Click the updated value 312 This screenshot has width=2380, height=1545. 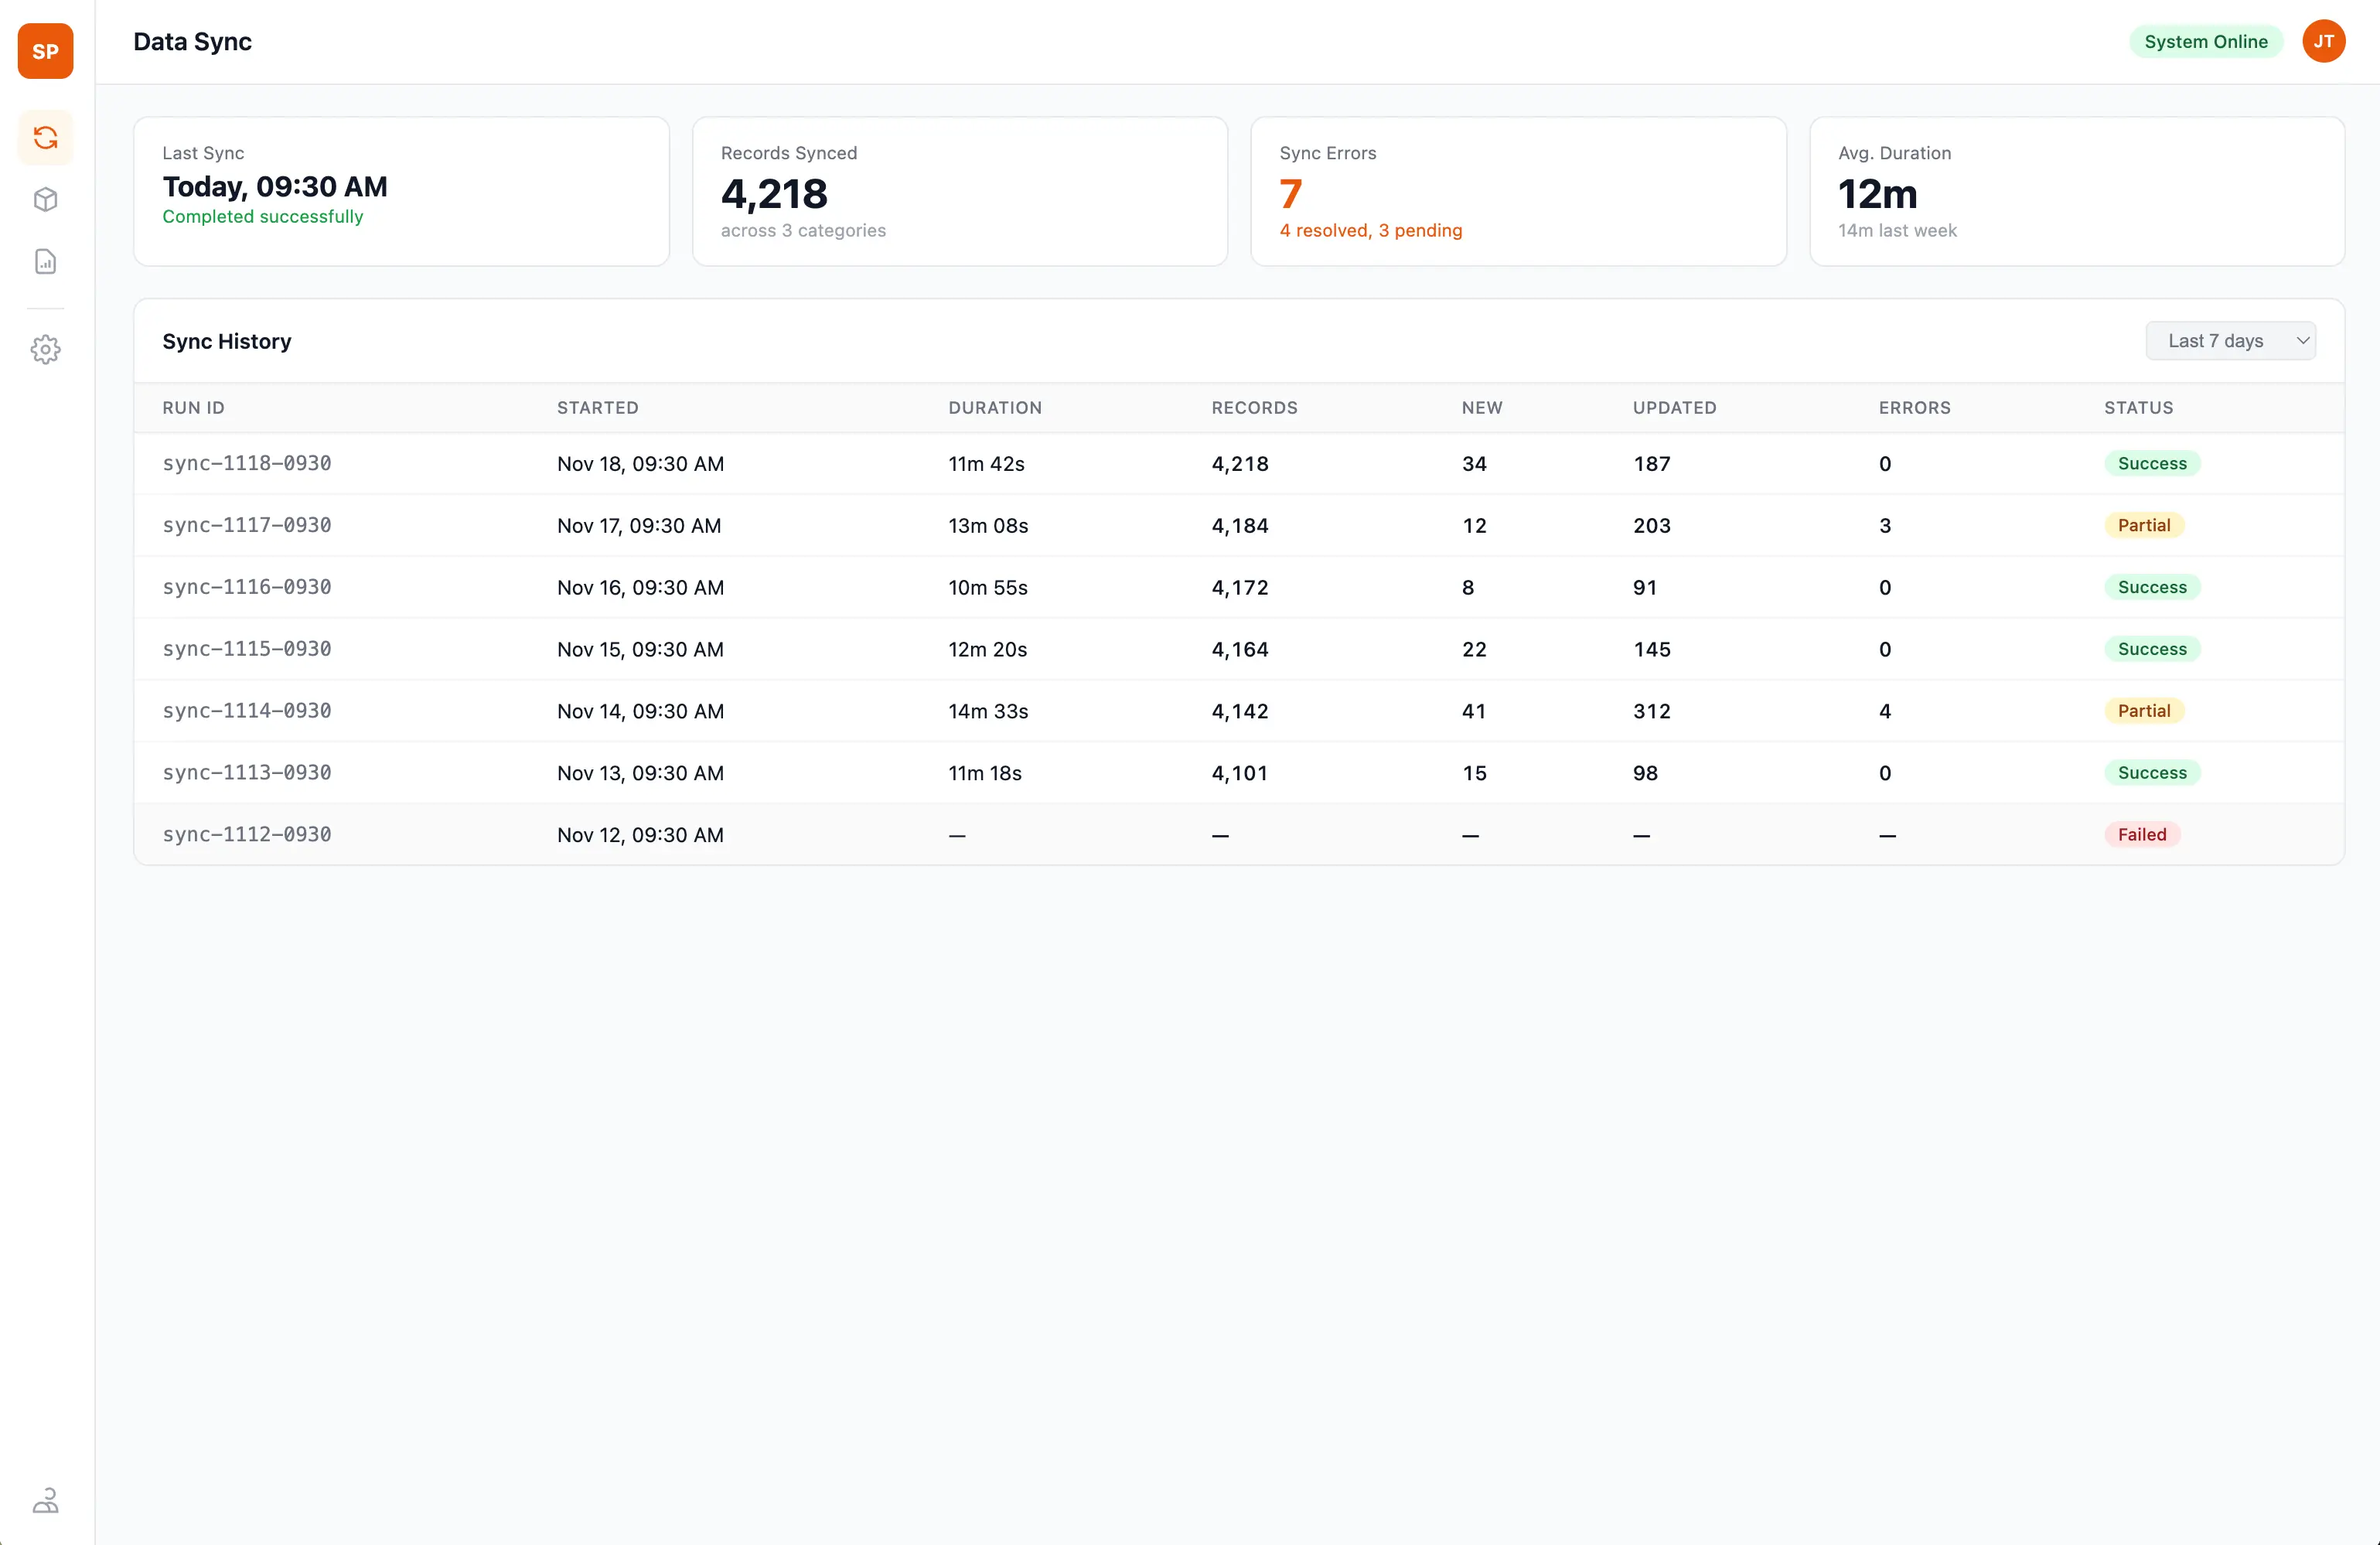[x=1652, y=711]
